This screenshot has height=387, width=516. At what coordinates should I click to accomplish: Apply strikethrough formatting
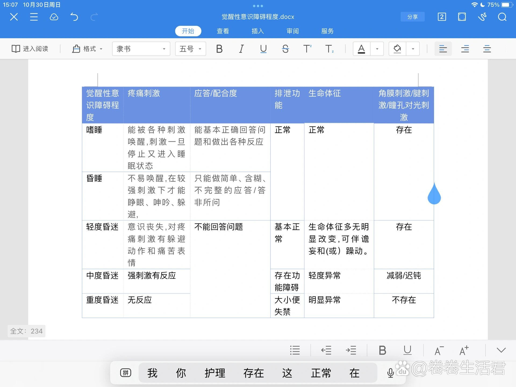pos(285,49)
